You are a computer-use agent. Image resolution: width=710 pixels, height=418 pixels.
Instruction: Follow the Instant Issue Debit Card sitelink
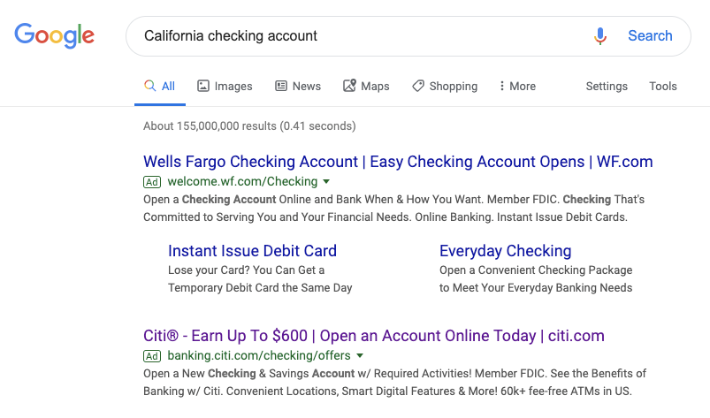(252, 251)
